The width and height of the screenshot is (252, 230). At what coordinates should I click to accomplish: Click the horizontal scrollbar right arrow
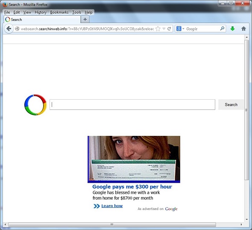[241, 224]
